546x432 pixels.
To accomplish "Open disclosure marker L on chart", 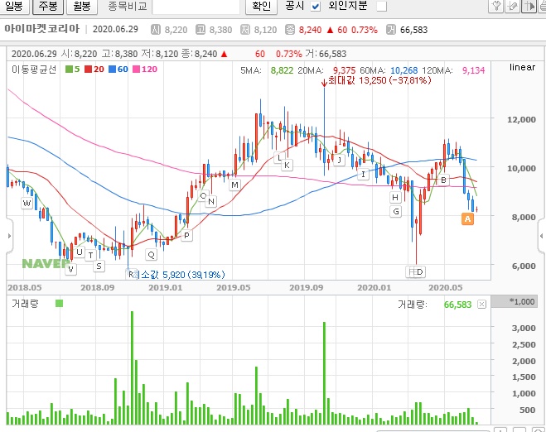I will (x=279, y=157).
